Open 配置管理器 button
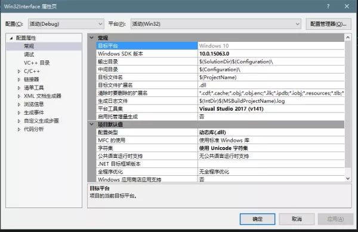Screen dimensions: 358x232 [x=328, y=24]
